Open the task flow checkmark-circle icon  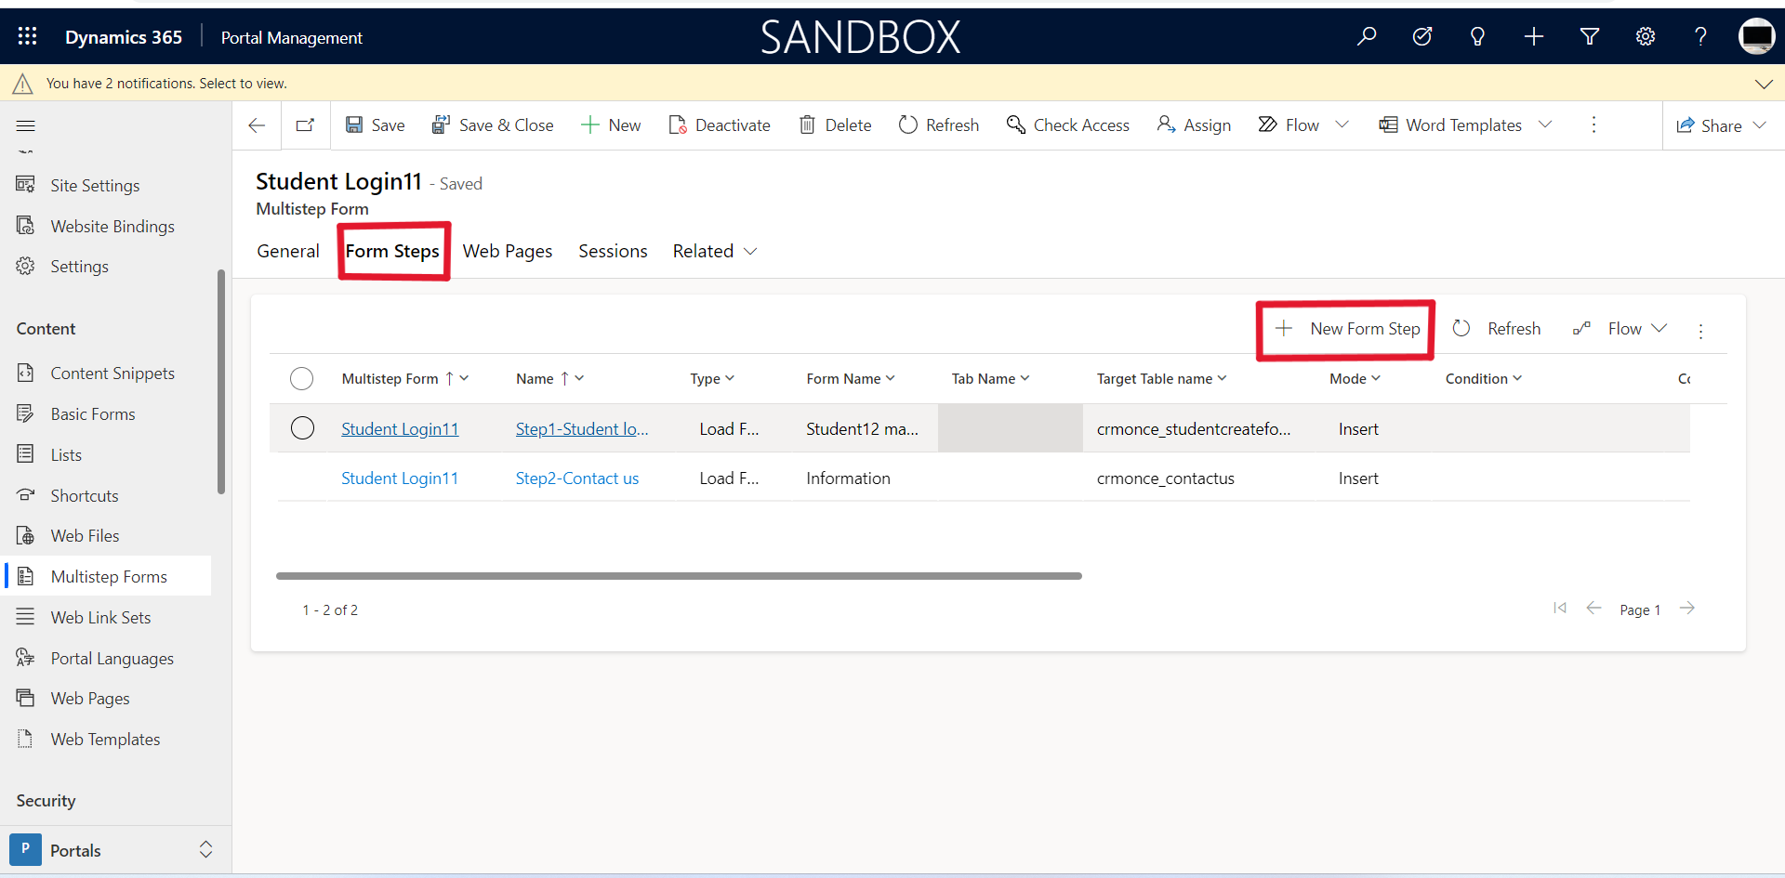pyautogui.click(x=1421, y=36)
